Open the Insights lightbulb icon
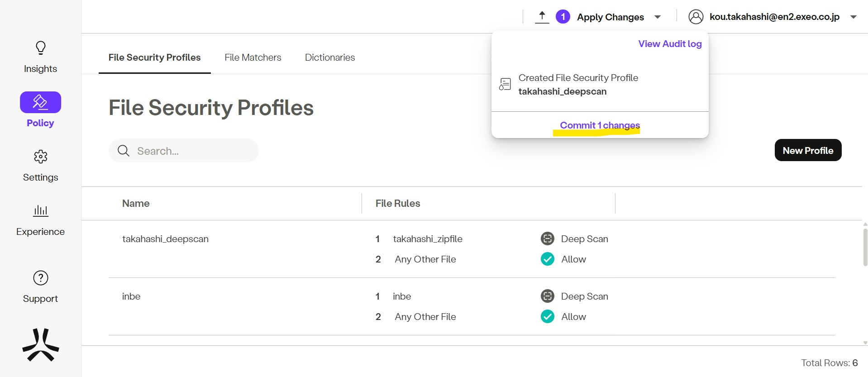Screen dimensions: 868x377 (41, 48)
